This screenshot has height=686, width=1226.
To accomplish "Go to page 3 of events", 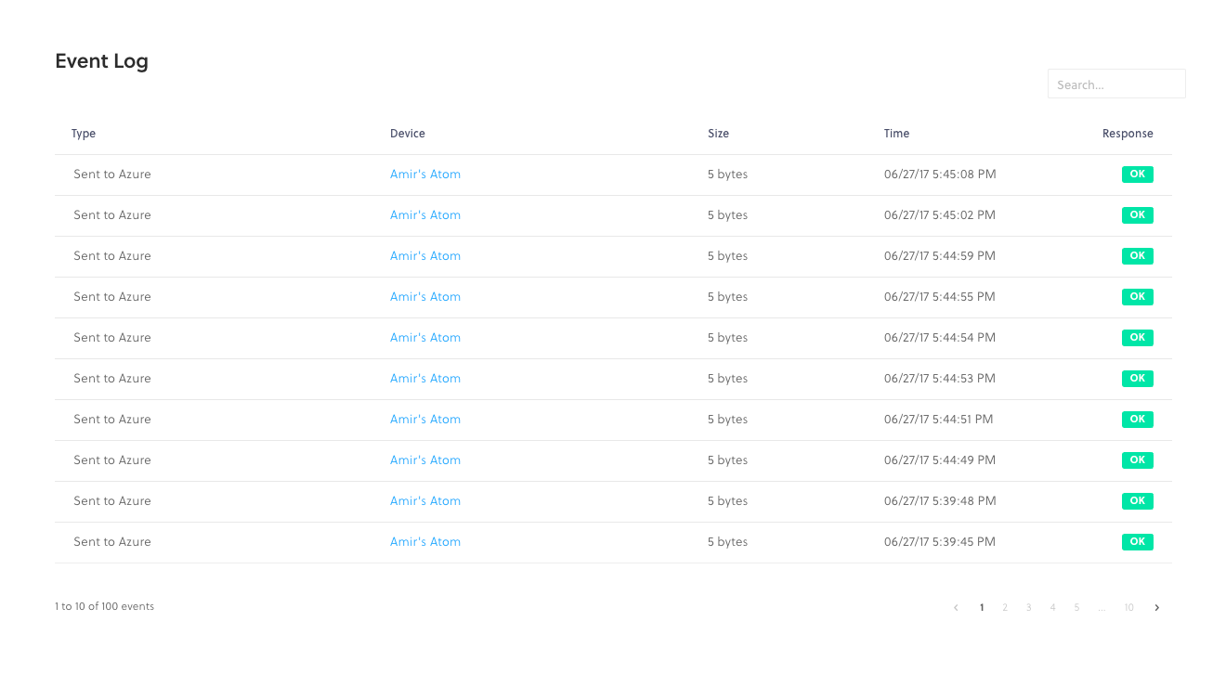I will pos(1028,608).
